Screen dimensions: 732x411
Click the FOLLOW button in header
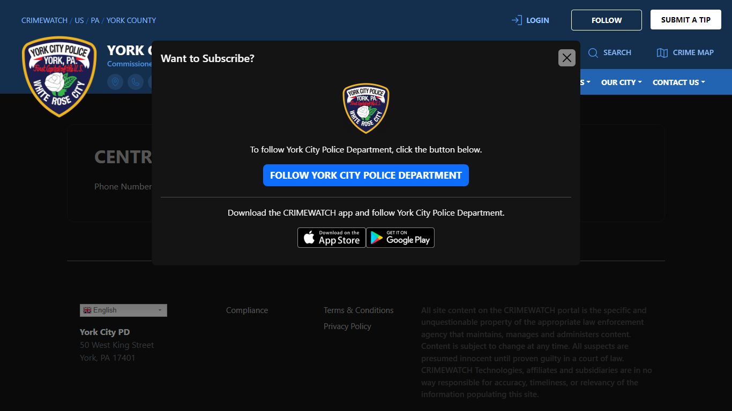[607, 20]
